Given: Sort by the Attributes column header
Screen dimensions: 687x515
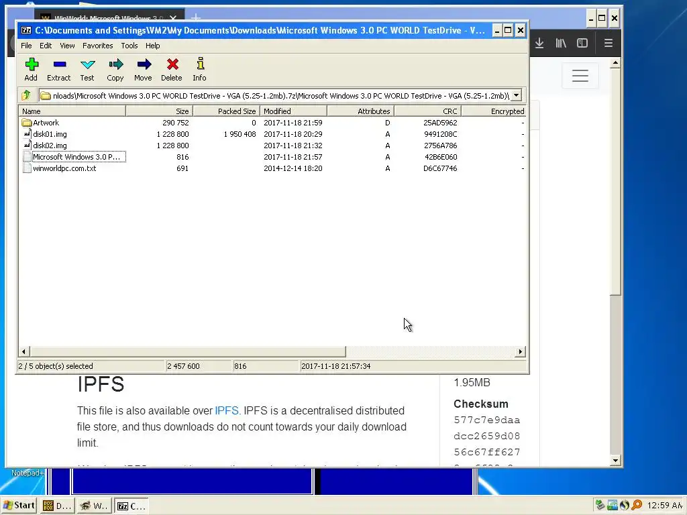Looking at the screenshot, I should pos(360,111).
